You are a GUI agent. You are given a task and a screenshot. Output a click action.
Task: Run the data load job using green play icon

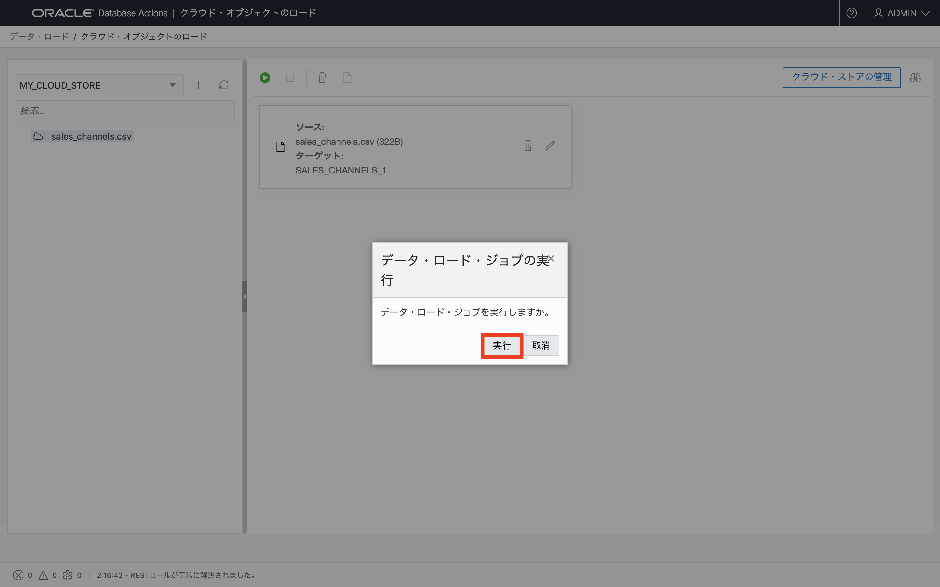(265, 77)
